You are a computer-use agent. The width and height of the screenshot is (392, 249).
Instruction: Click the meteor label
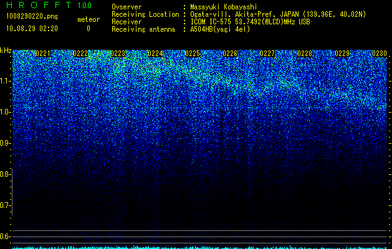pos(88,19)
